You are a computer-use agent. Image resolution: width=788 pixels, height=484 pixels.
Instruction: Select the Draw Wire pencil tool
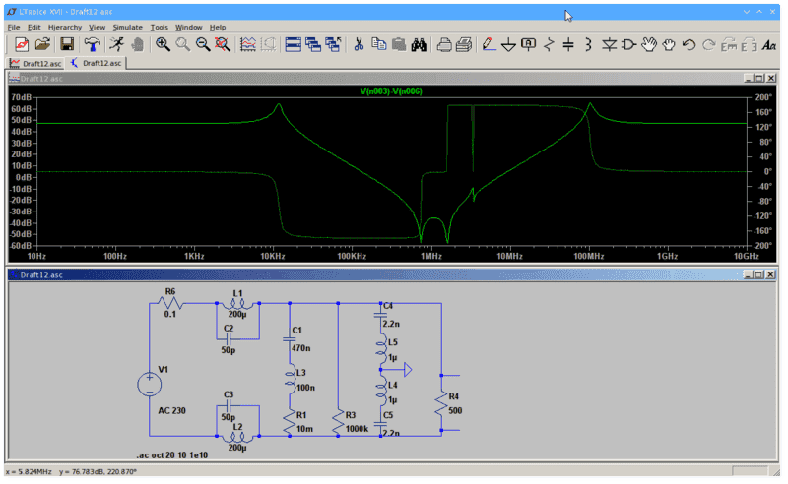pyautogui.click(x=489, y=44)
